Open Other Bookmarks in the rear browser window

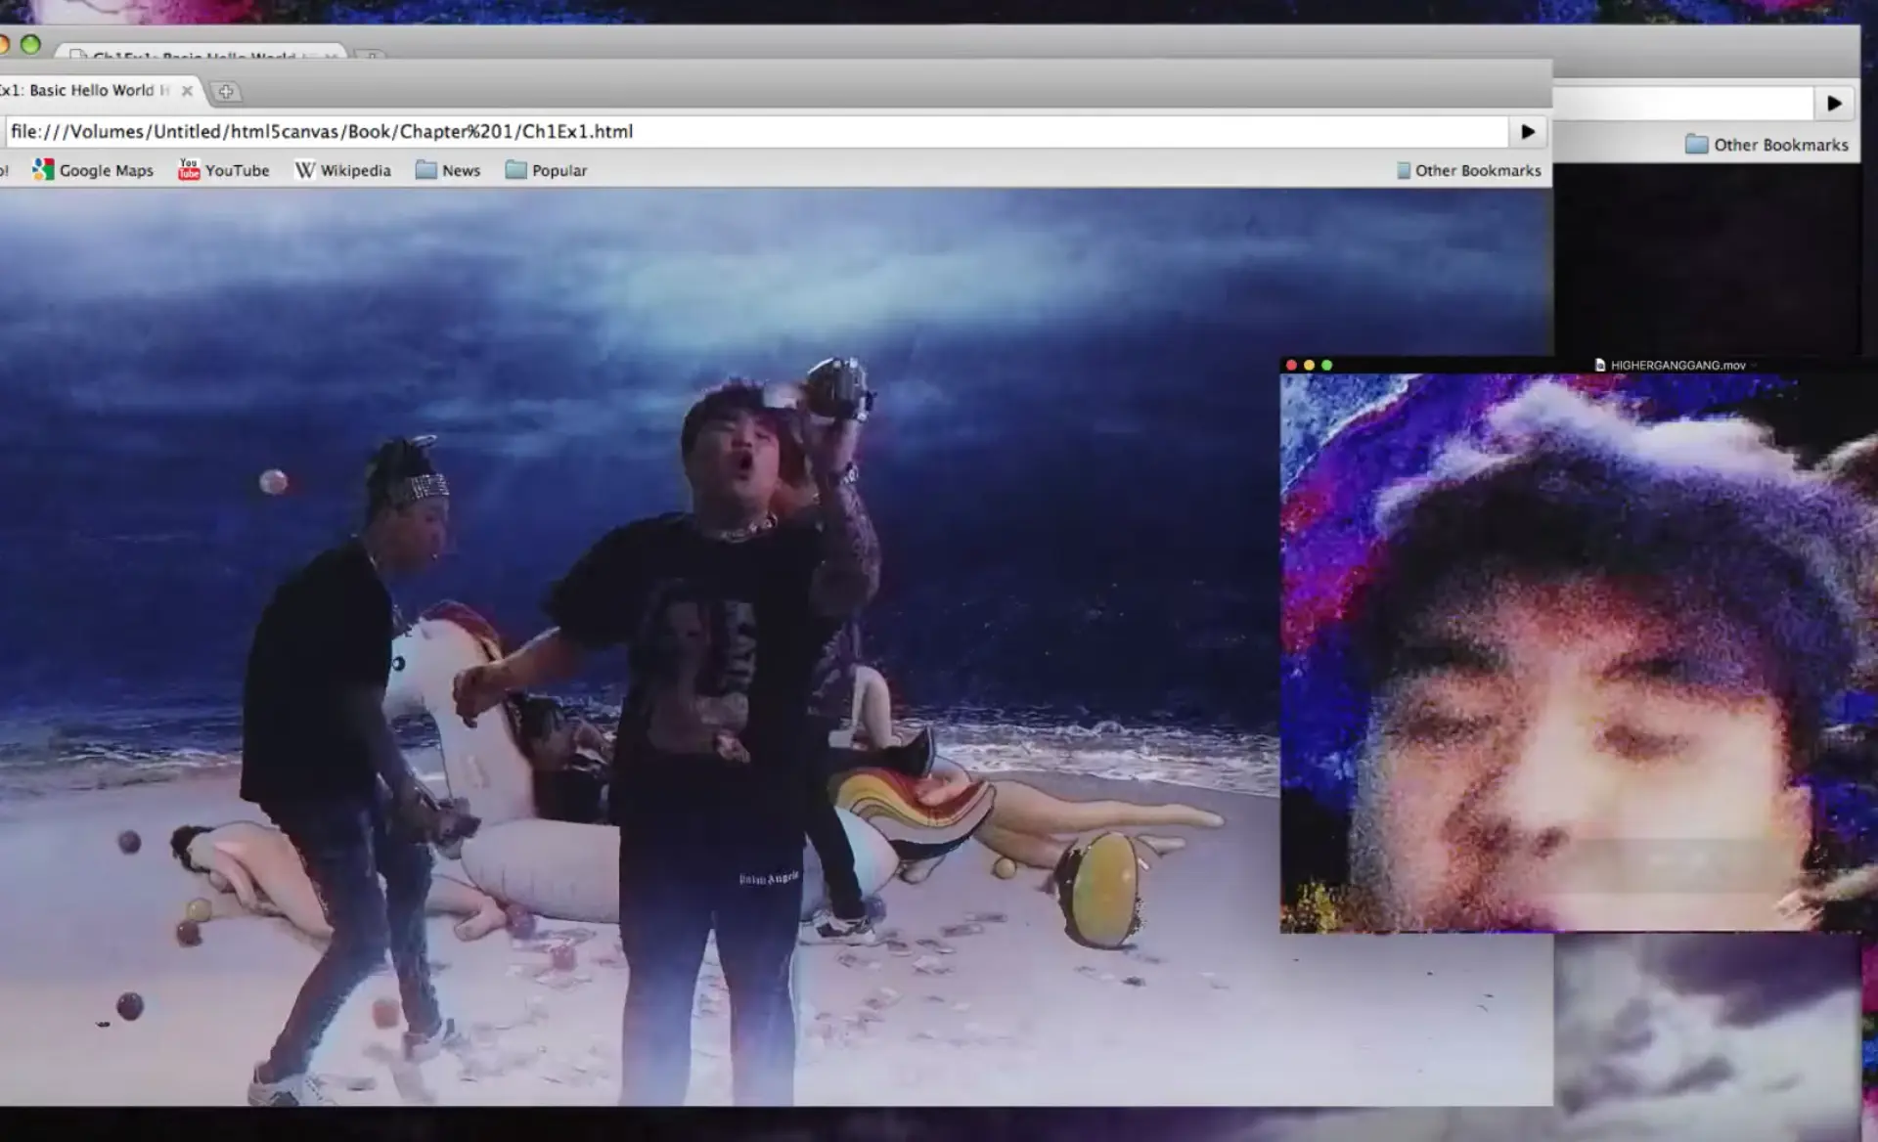1766,145
